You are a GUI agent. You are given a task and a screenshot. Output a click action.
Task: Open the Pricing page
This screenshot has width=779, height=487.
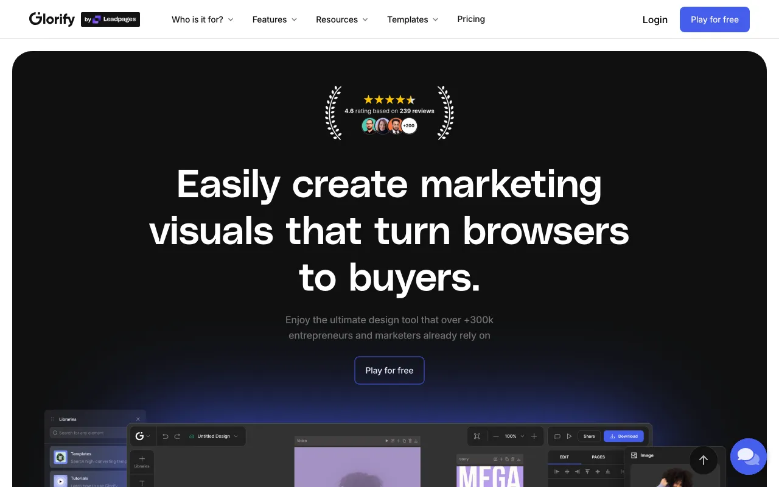[471, 19]
